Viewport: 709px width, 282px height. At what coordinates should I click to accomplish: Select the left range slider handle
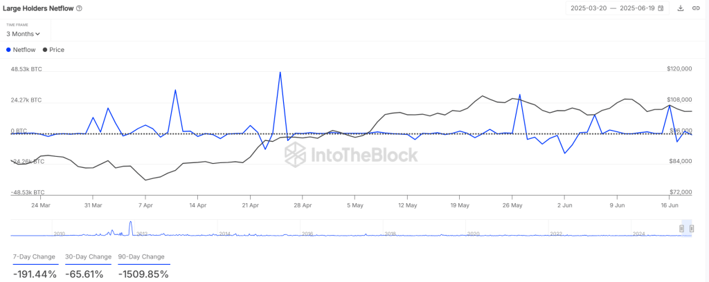tap(682, 229)
